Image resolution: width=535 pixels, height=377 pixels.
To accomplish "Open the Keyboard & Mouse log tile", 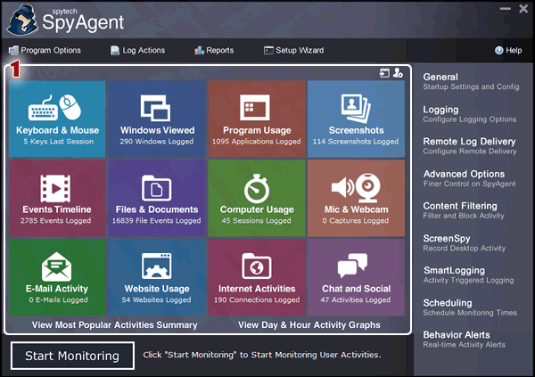I will (x=57, y=119).
